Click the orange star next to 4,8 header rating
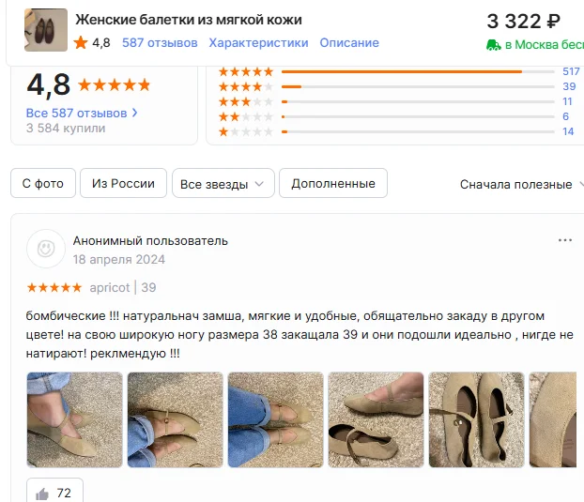 pos(81,43)
